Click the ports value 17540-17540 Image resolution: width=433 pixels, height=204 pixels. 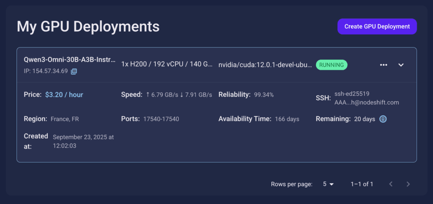coord(161,119)
